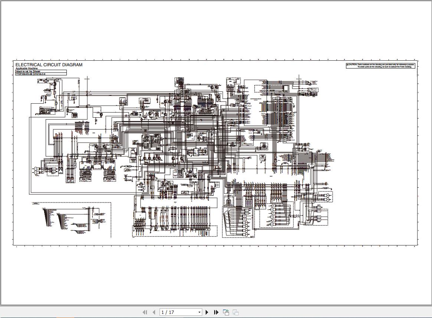Jump to the last page
The width and height of the screenshot is (432, 318).
pos(216,312)
